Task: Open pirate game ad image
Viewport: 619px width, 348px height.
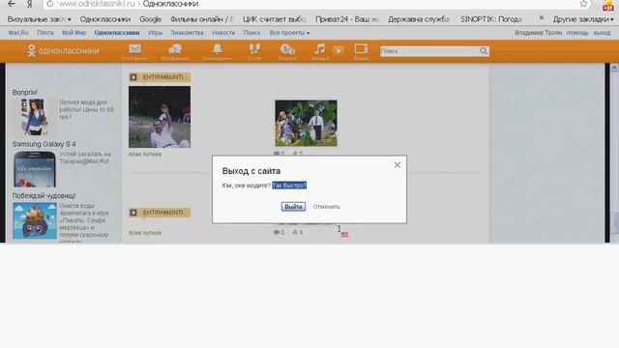Action: tap(35, 220)
